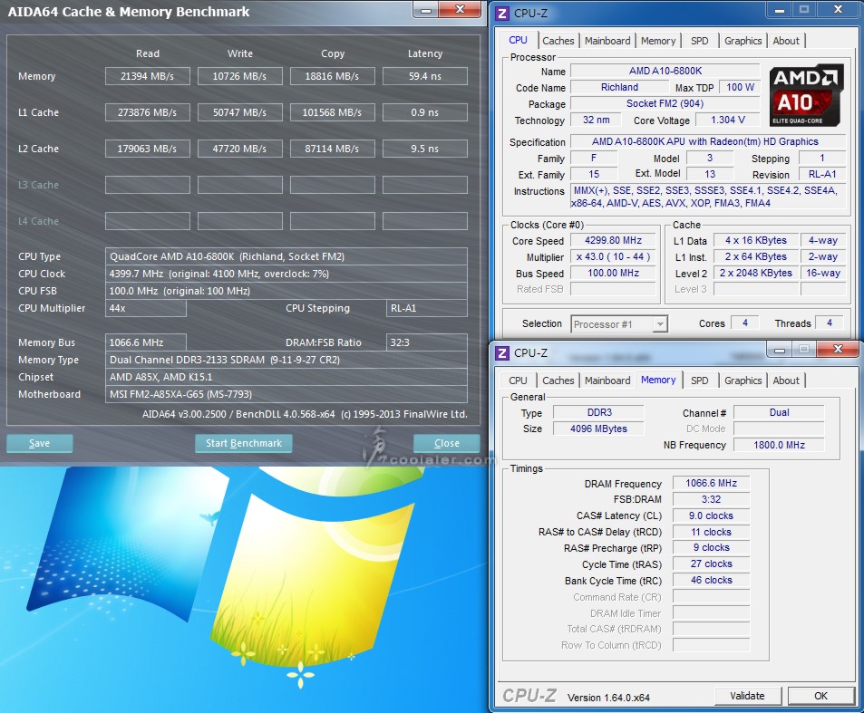The image size is (864, 713).
Task: Open Caches tab in lower CPU-Z window
Action: pos(558,381)
